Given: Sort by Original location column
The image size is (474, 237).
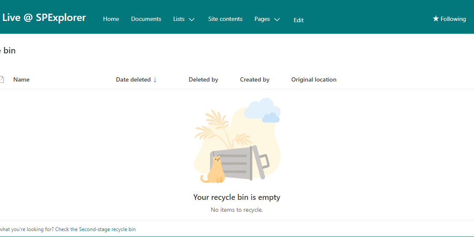Looking at the screenshot, I should [314, 79].
